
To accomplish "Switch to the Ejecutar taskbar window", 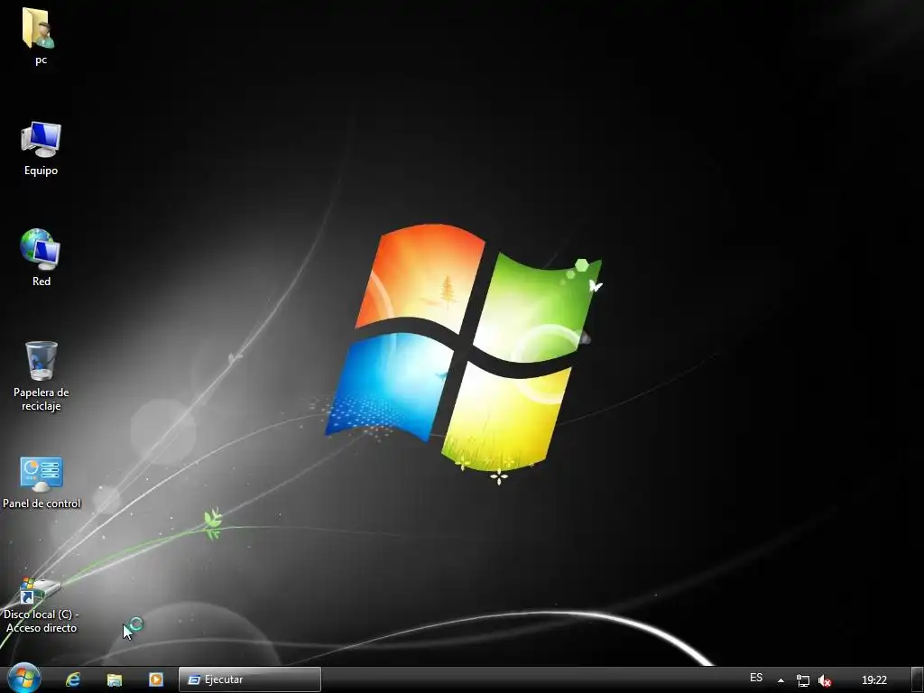I will (x=250, y=679).
